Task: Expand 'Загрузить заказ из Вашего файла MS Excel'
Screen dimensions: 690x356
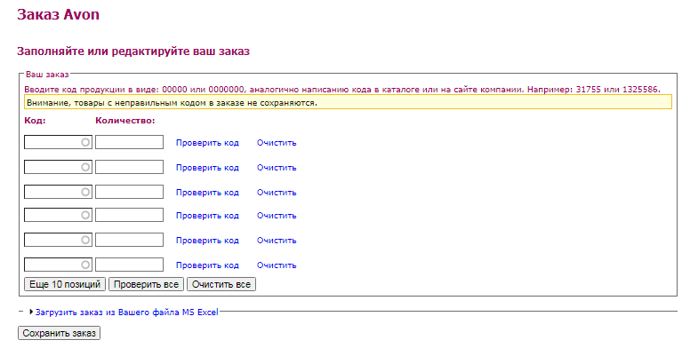Action: [127, 312]
